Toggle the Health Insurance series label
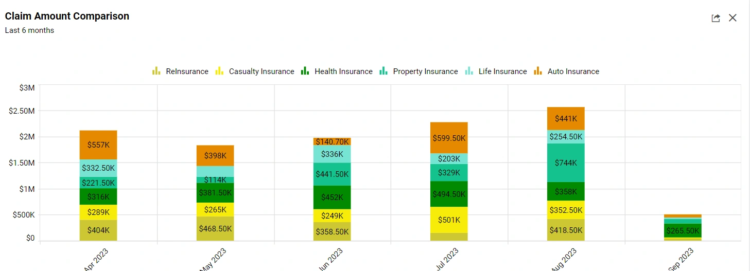Screen dimensions: 750x271 343,71
